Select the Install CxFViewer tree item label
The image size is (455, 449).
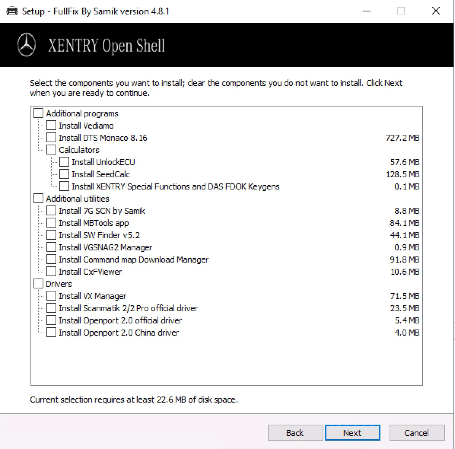(x=90, y=272)
